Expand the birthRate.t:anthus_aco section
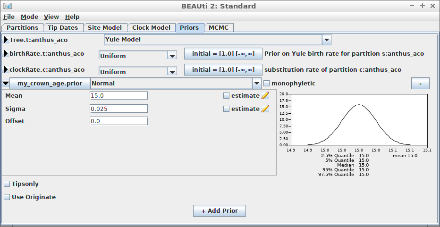Screen dimensions: 440x227 point(6,53)
